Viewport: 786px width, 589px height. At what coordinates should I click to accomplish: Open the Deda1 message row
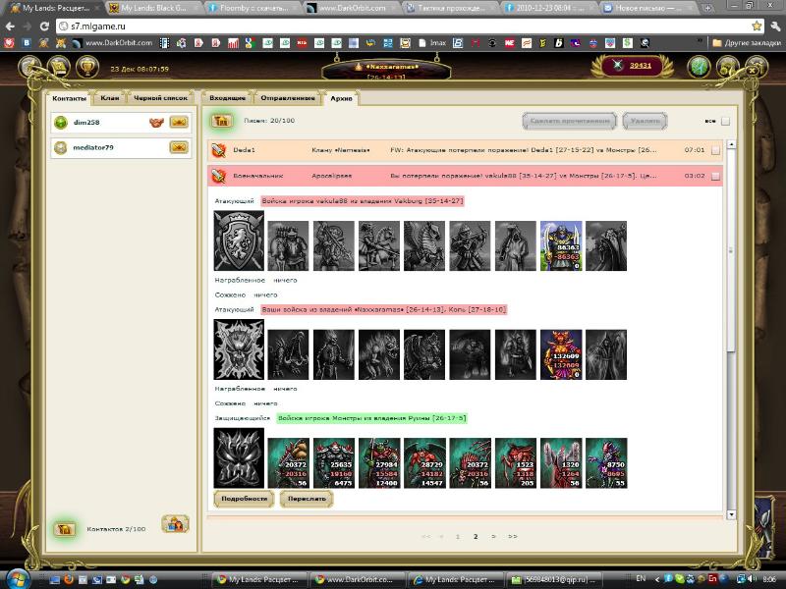(x=465, y=150)
